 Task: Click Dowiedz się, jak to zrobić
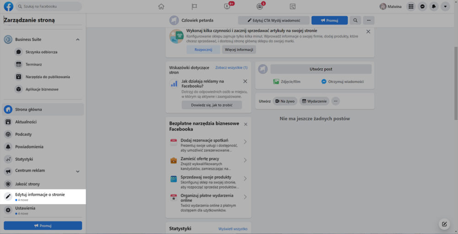tap(212, 105)
